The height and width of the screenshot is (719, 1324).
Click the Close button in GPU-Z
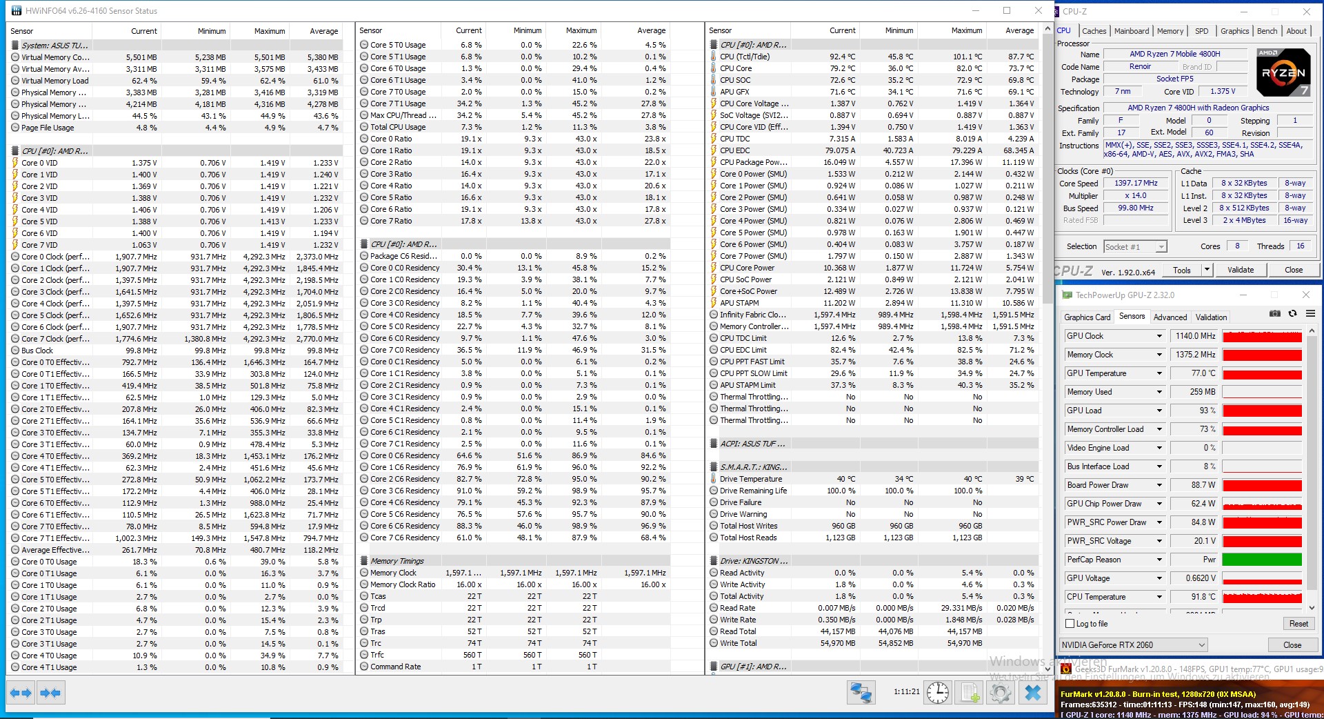[1292, 645]
